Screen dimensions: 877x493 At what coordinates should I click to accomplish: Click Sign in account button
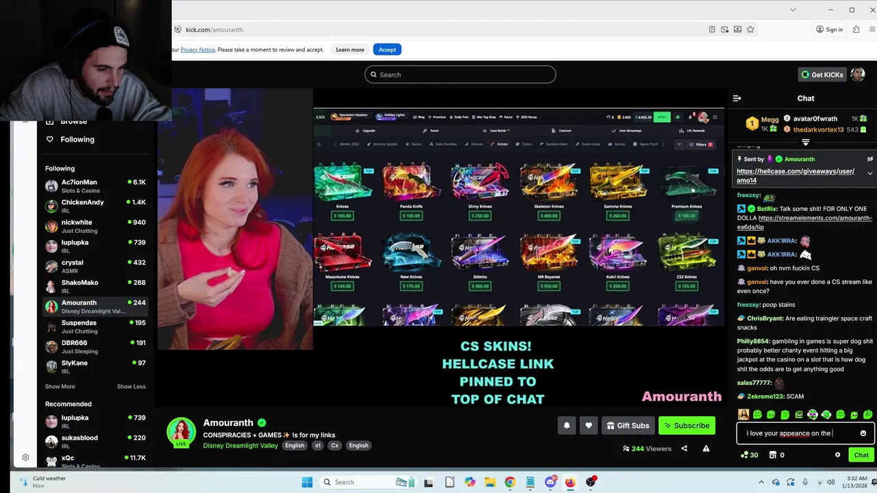pyautogui.click(x=829, y=29)
